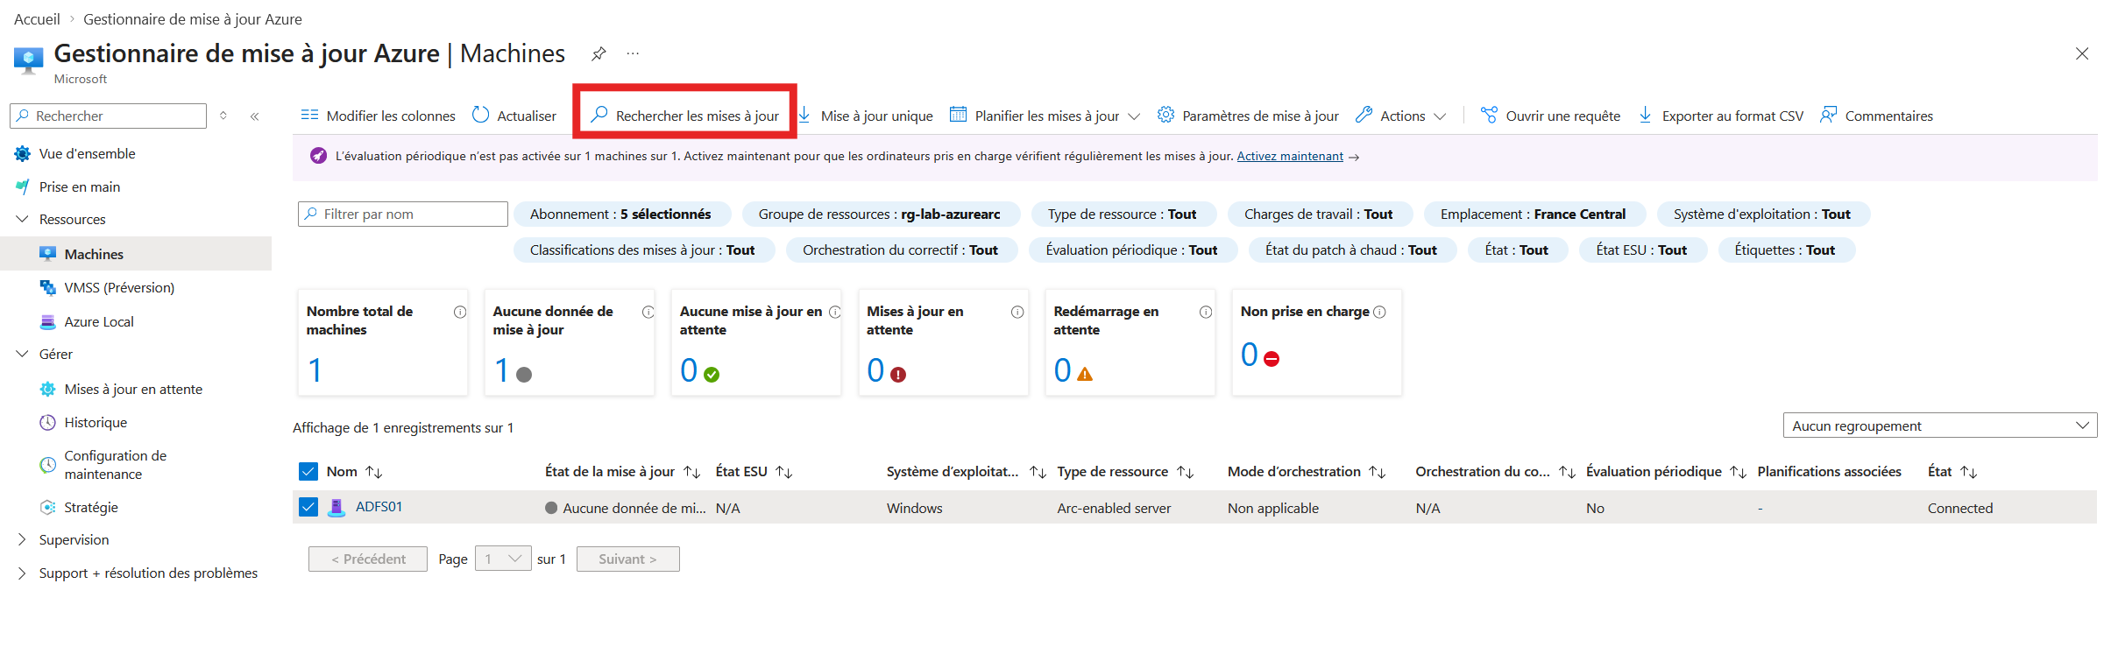The width and height of the screenshot is (2104, 647).
Task: Open the Système d'exploitation filter
Action: tap(1761, 214)
